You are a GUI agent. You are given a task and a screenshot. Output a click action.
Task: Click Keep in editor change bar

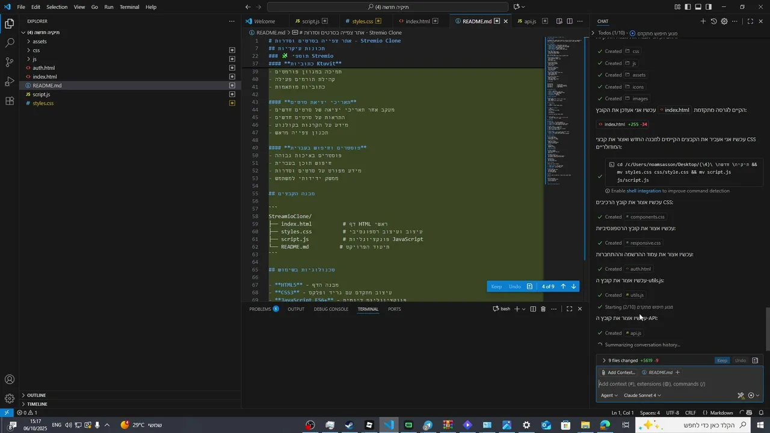(496, 286)
